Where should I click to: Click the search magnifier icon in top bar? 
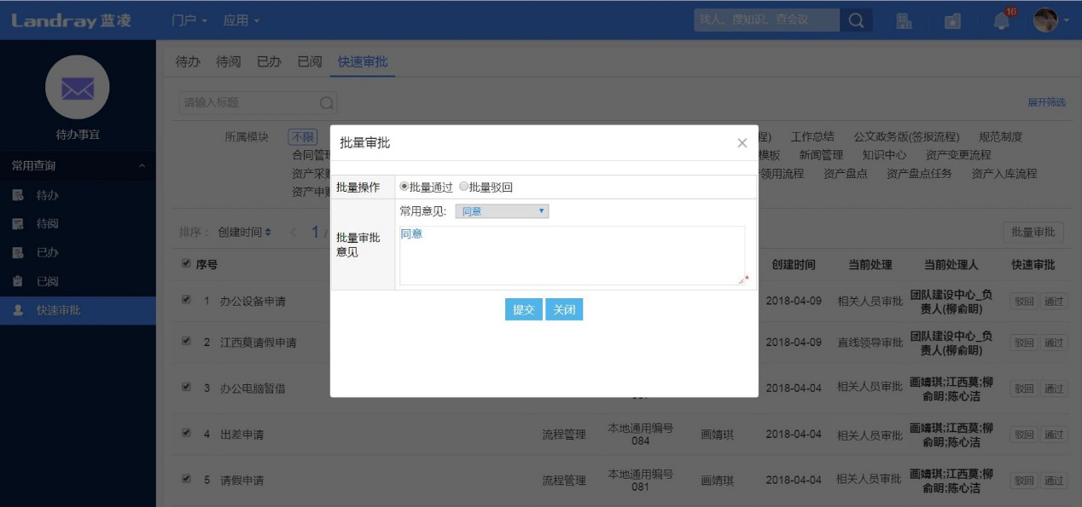pyautogui.click(x=855, y=20)
